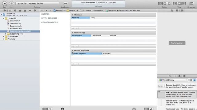Collapse the Fetched Properties section

tap(72, 50)
